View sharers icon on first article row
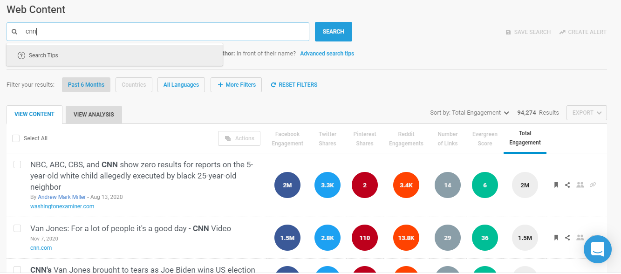Viewport: 621px width, 274px height. pos(580,185)
